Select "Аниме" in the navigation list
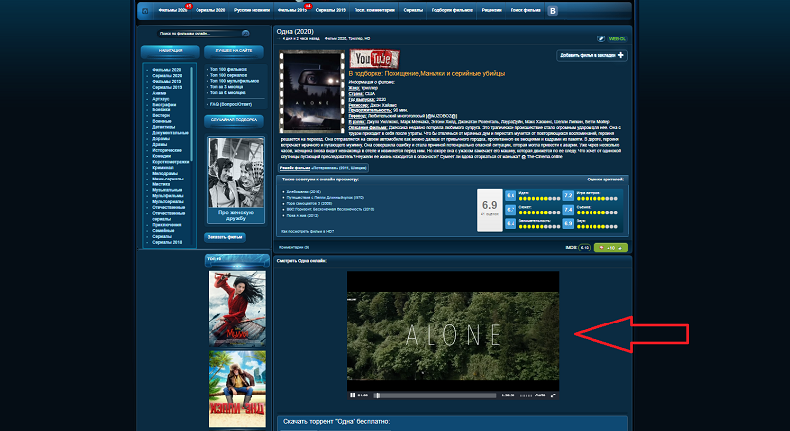The width and height of the screenshot is (790, 431). 159,93
